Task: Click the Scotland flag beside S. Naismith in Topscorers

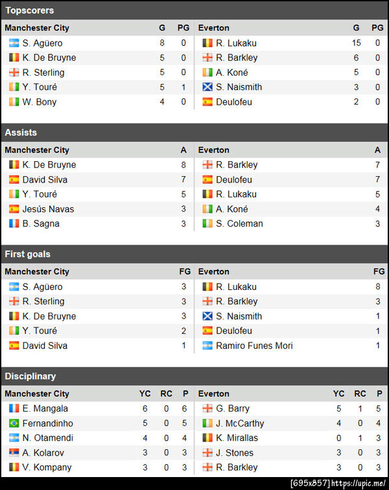Action: pyautogui.click(x=207, y=87)
